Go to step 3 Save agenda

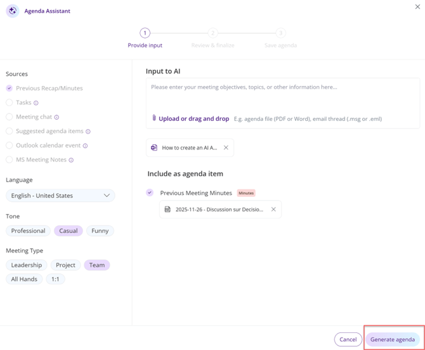click(280, 34)
